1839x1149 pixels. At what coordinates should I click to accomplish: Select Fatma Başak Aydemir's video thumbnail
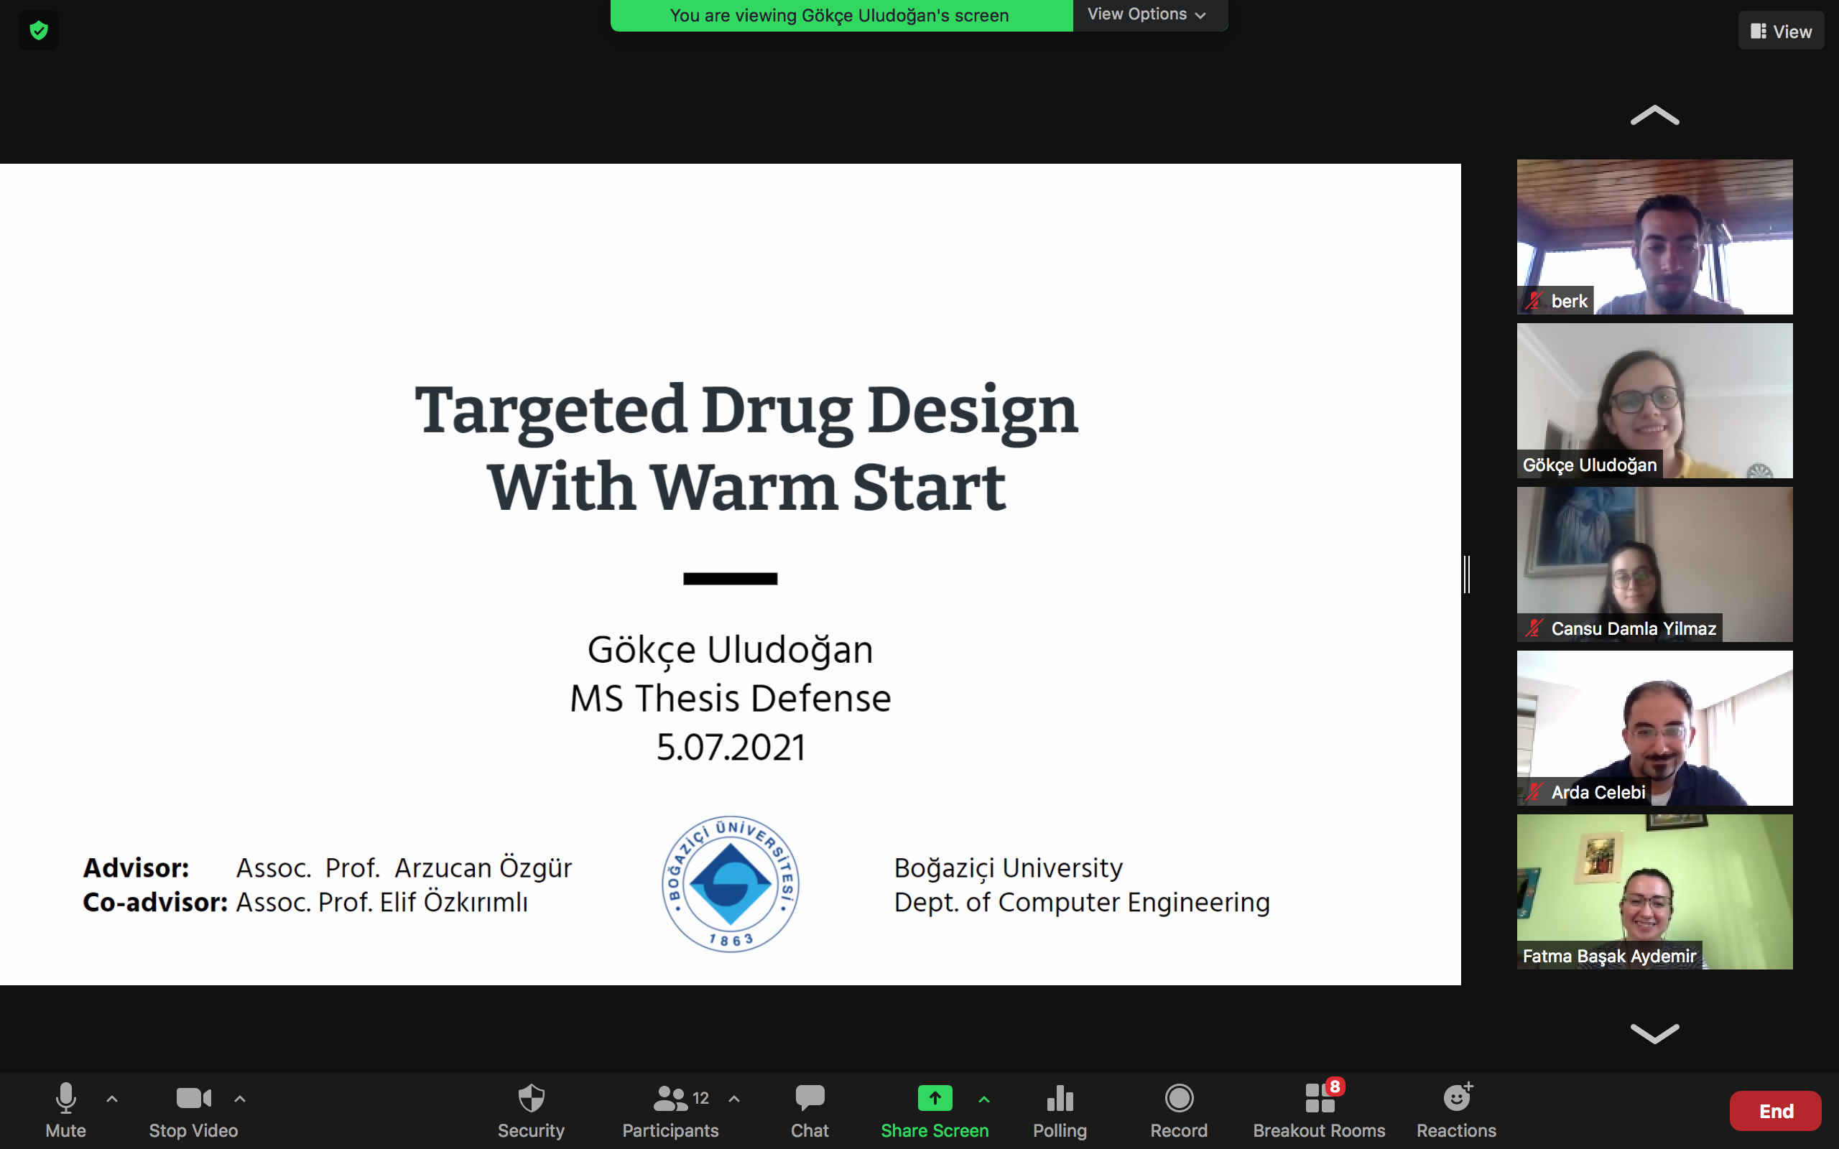click(x=1654, y=890)
